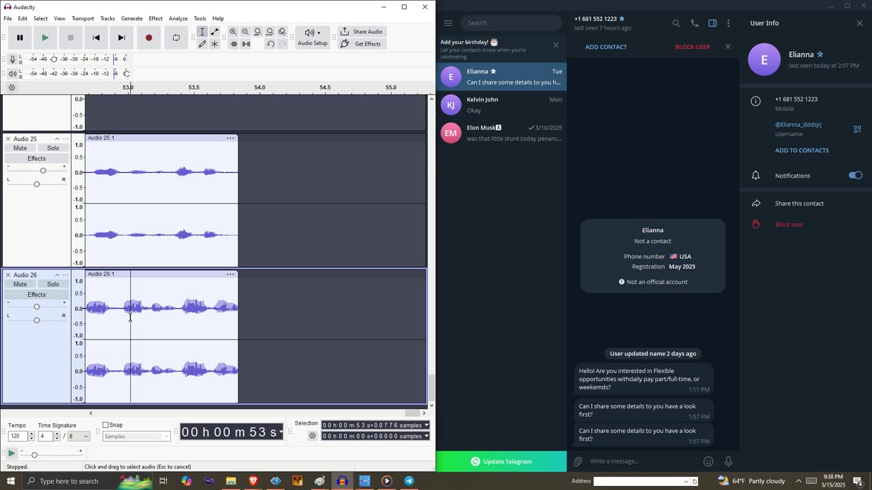Open Telegram hamburger menu

(x=448, y=23)
